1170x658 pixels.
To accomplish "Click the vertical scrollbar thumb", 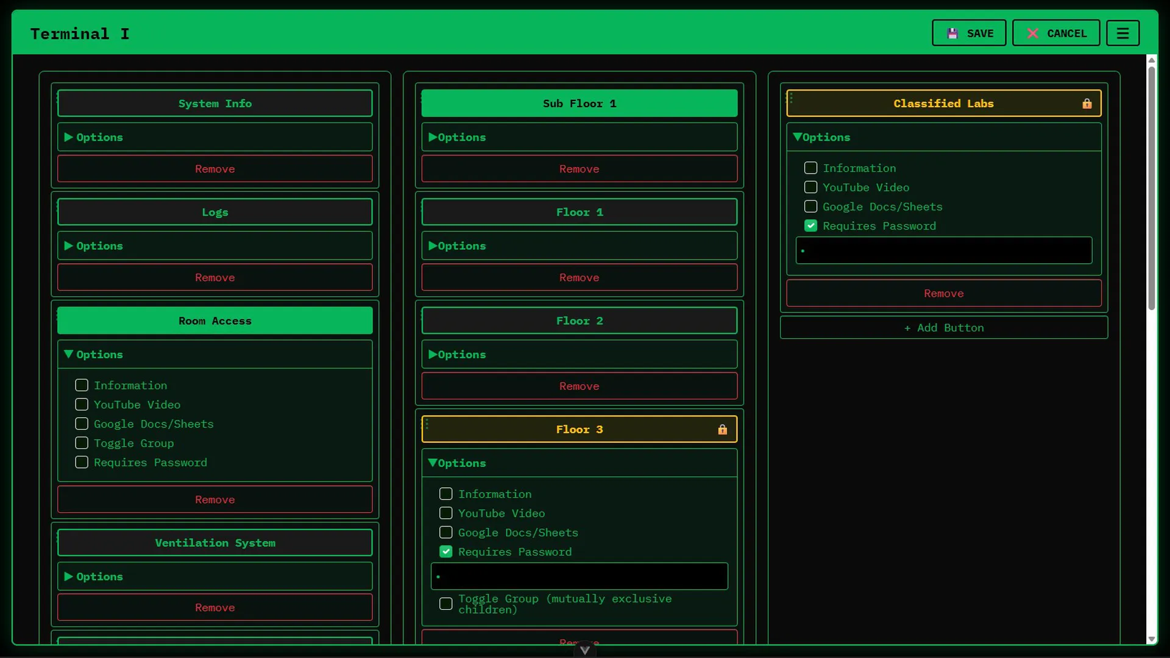I will [x=1151, y=189].
